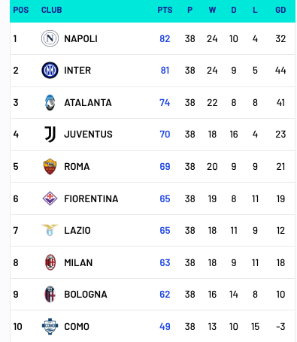Click the Fiorentina crest icon
Viewport: 297px width, 342px height.
click(x=50, y=198)
